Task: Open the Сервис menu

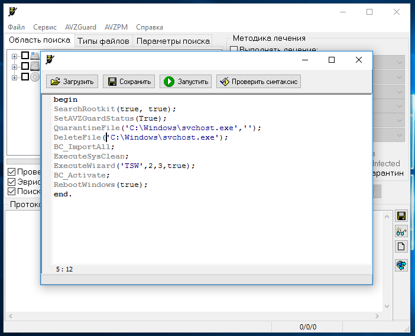Action: [x=45, y=27]
